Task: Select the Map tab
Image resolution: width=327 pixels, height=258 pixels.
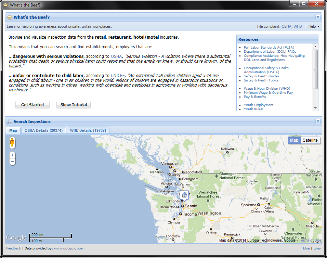Action: coord(13,130)
